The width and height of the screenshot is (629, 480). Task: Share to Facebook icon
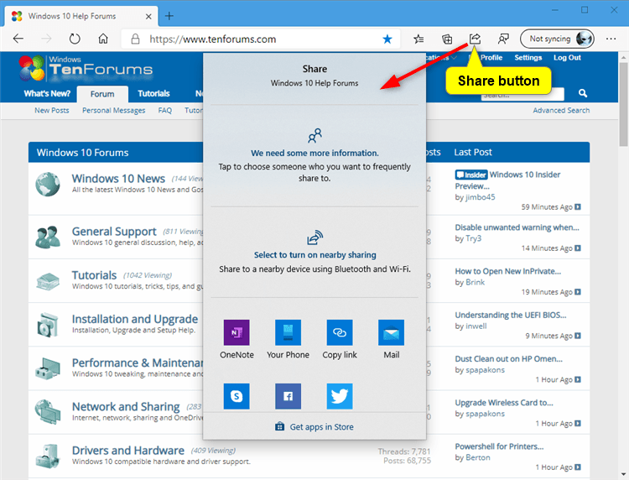click(288, 396)
